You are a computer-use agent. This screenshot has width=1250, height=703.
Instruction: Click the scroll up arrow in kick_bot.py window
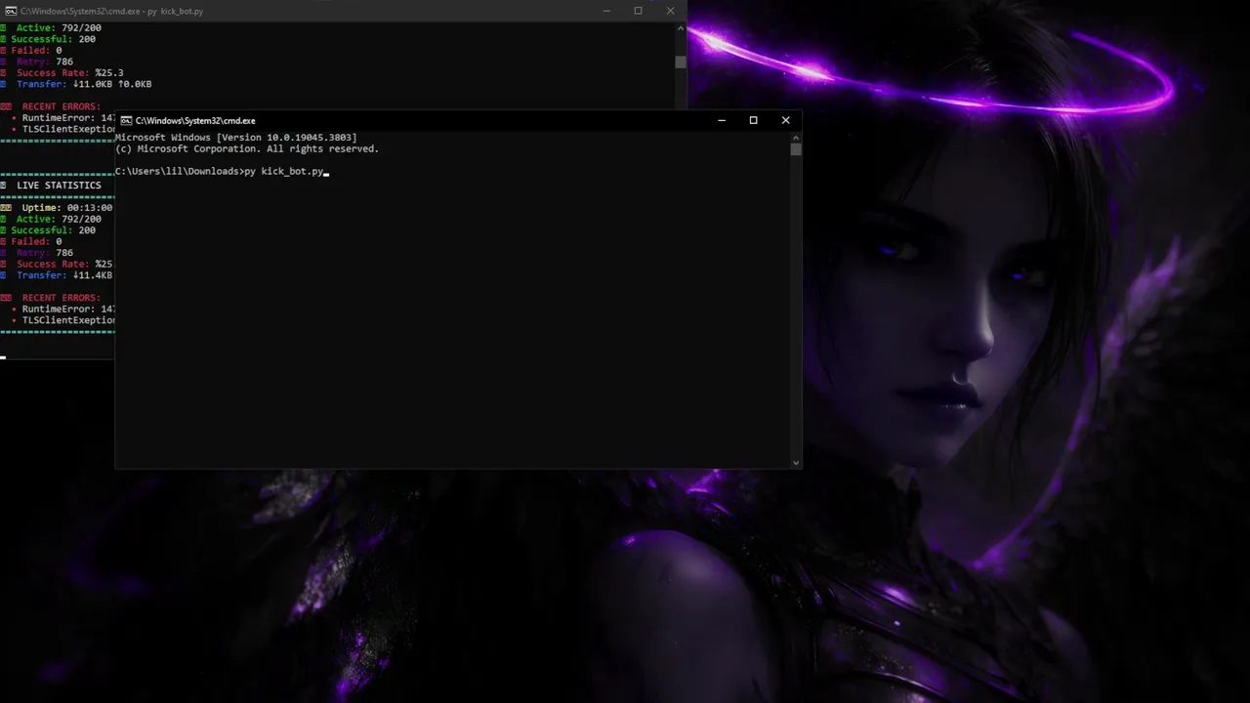point(681,28)
